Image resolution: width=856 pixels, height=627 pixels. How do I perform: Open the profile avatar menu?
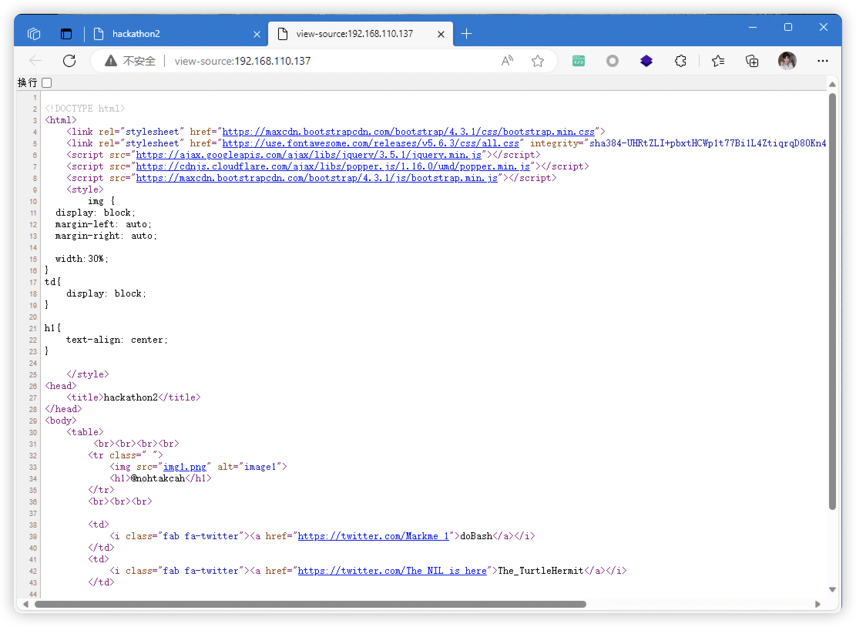[x=787, y=60]
